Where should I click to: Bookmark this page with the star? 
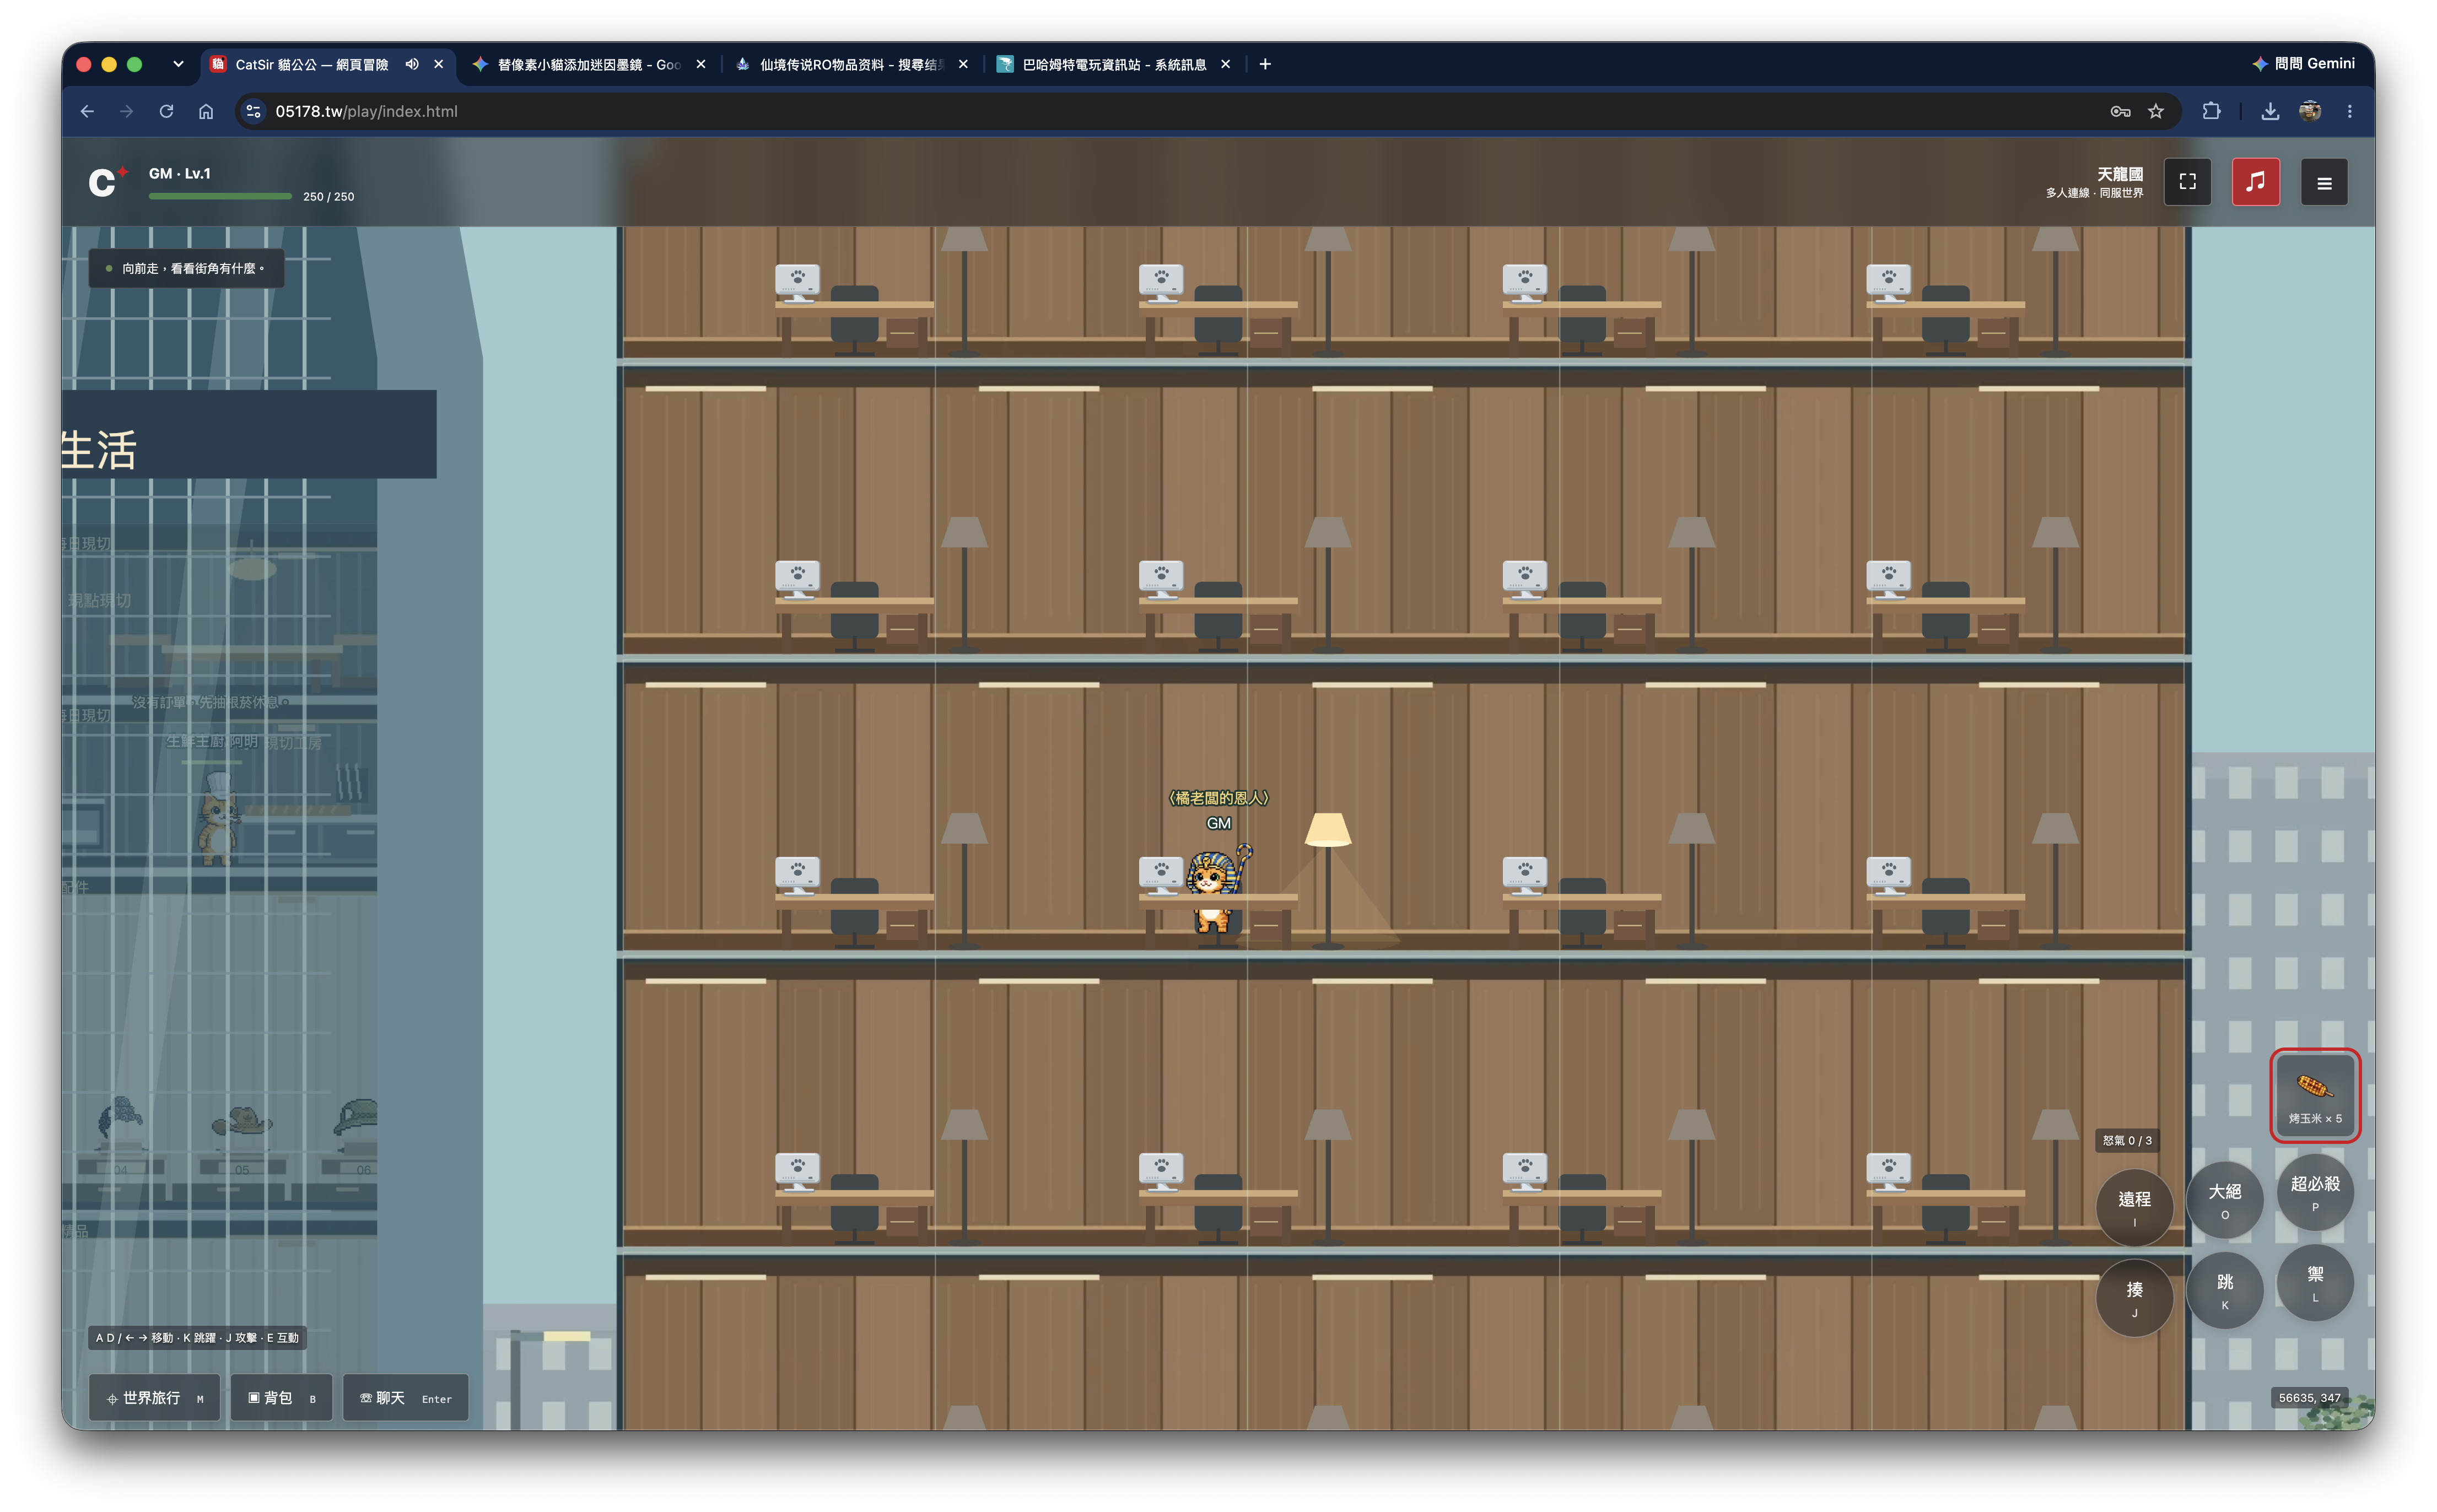pyautogui.click(x=2155, y=111)
